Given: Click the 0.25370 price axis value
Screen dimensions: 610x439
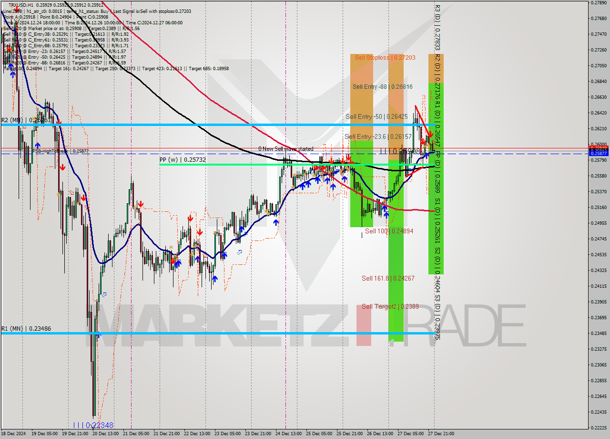Looking at the screenshot, I should pos(599,191).
